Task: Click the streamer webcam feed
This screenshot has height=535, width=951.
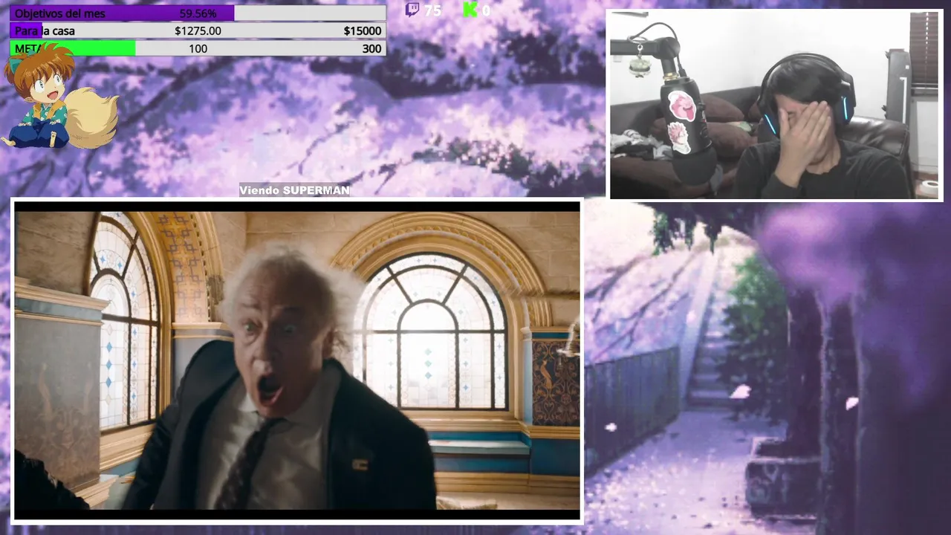Action: pos(775,105)
